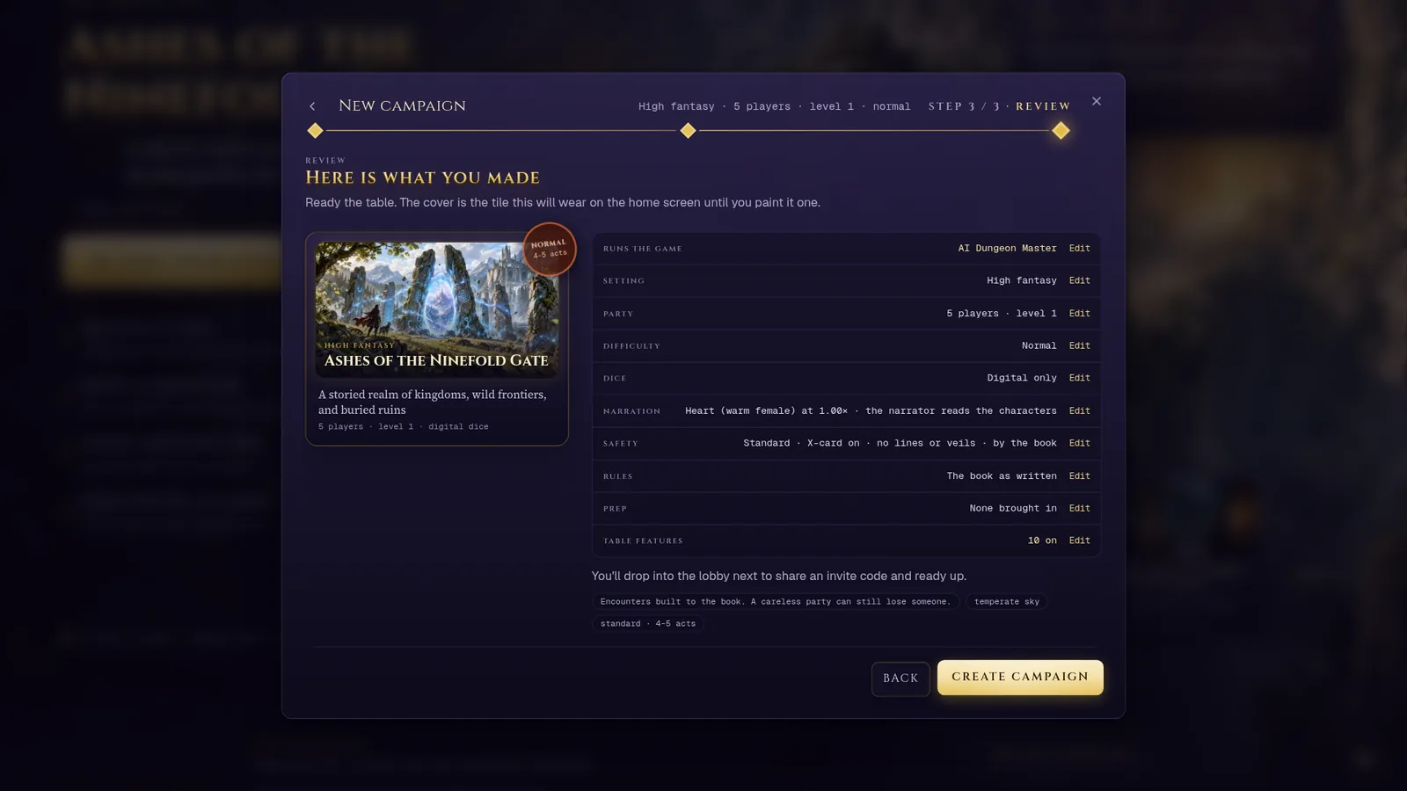
Task: Click the 'Encounters built to the book' tag
Action: (776, 602)
